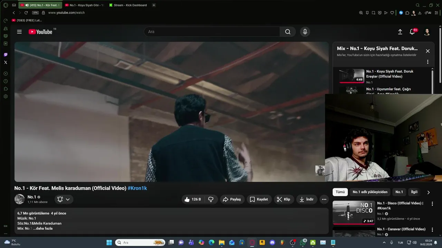
Task: Click the ad blocker shield icon
Action: (x=379, y=13)
